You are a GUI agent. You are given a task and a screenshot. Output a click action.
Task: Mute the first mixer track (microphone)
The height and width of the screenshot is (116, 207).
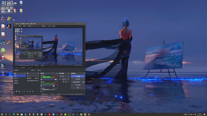click(41, 79)
